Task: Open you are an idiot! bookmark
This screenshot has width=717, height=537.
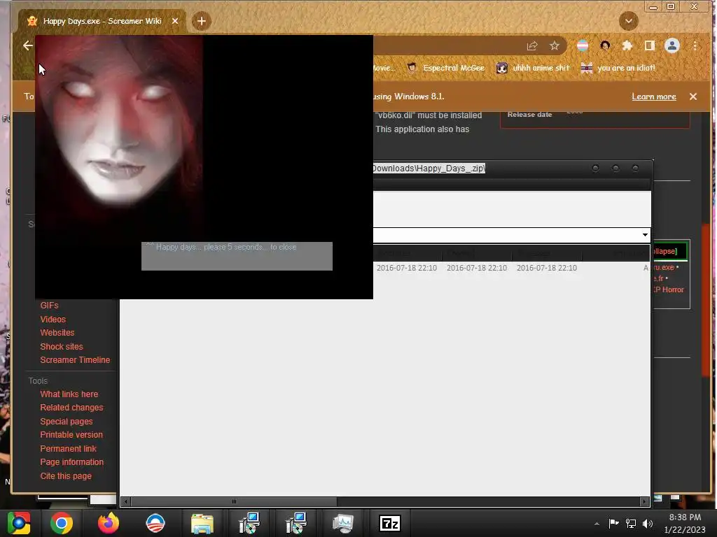Action: (618, 68)
